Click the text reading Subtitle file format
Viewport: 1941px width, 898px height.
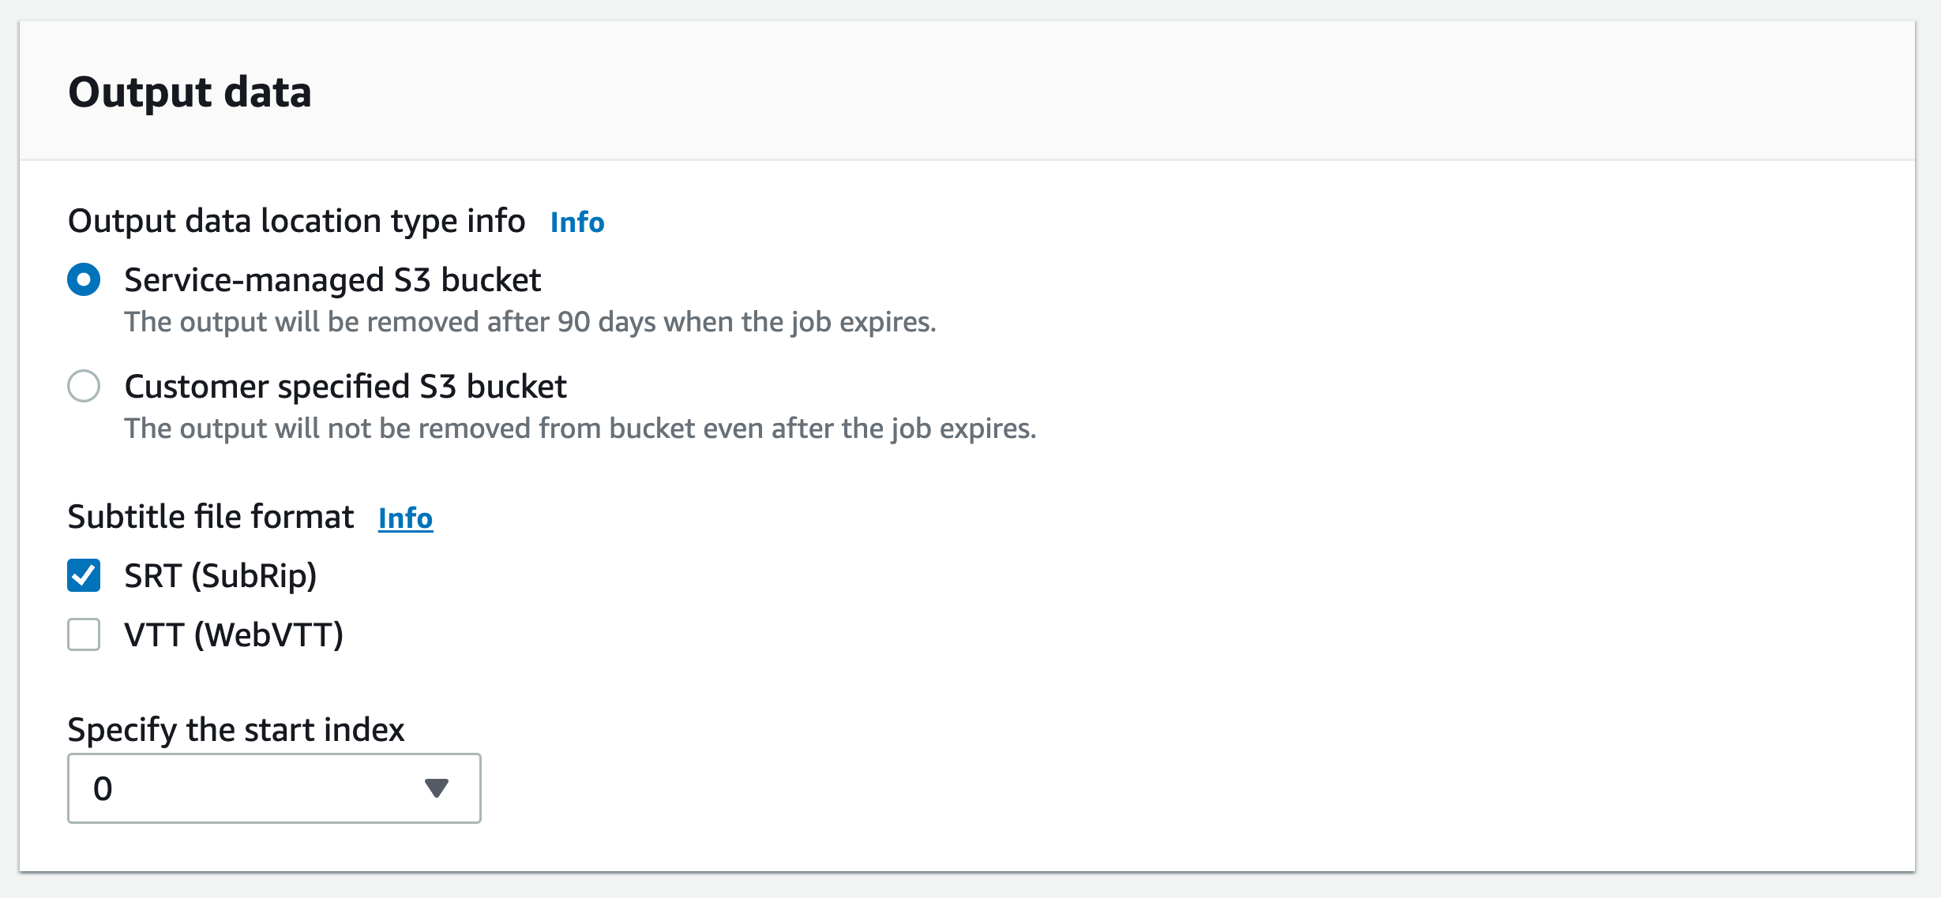tap(210, 516)
